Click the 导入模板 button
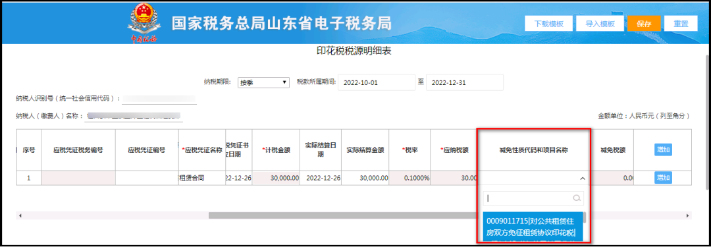711x247 pixels. click(x=600, y=24)
